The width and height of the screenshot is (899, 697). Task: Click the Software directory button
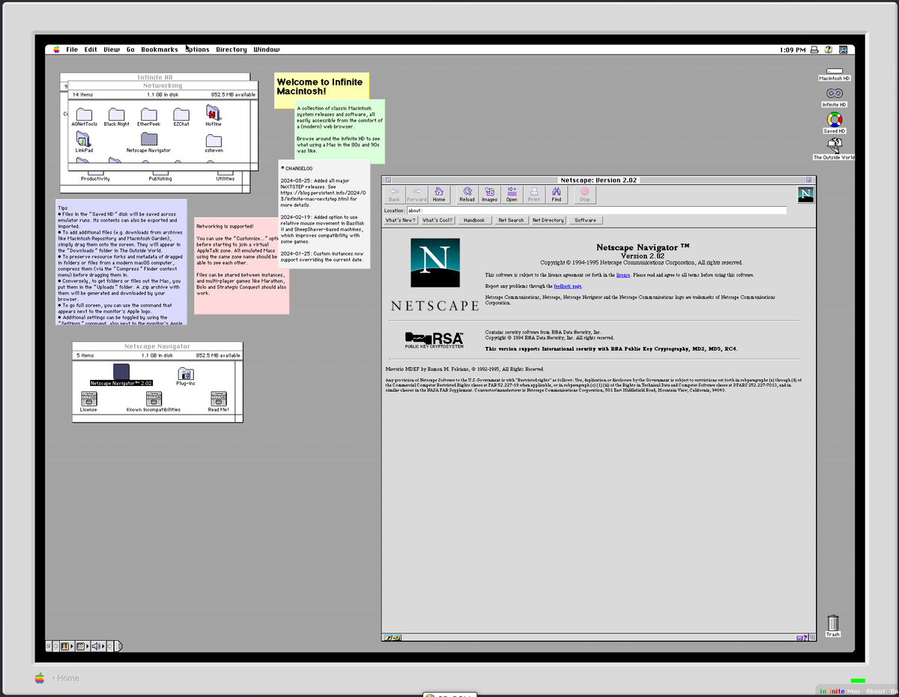click(x=586, y=220)
